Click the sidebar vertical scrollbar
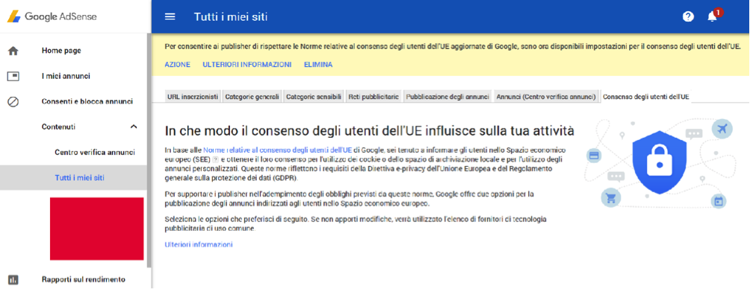This screenshot has width=750, height=289. coord(149,150)
